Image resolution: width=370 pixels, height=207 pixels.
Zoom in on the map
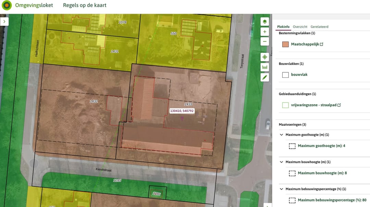pos(264,32)
